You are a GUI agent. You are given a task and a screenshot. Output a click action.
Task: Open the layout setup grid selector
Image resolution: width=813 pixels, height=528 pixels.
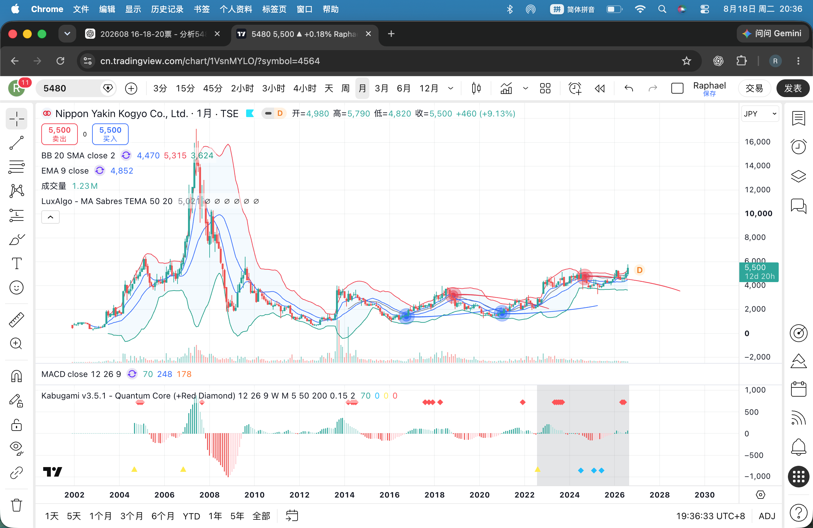coord(545,89)
